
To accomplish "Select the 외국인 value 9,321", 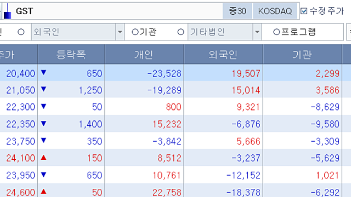I will (x=248, y=107).
